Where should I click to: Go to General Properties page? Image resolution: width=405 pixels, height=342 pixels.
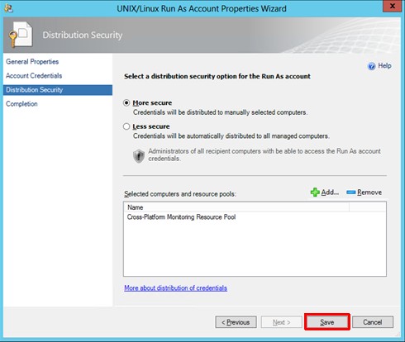[32, 62]
